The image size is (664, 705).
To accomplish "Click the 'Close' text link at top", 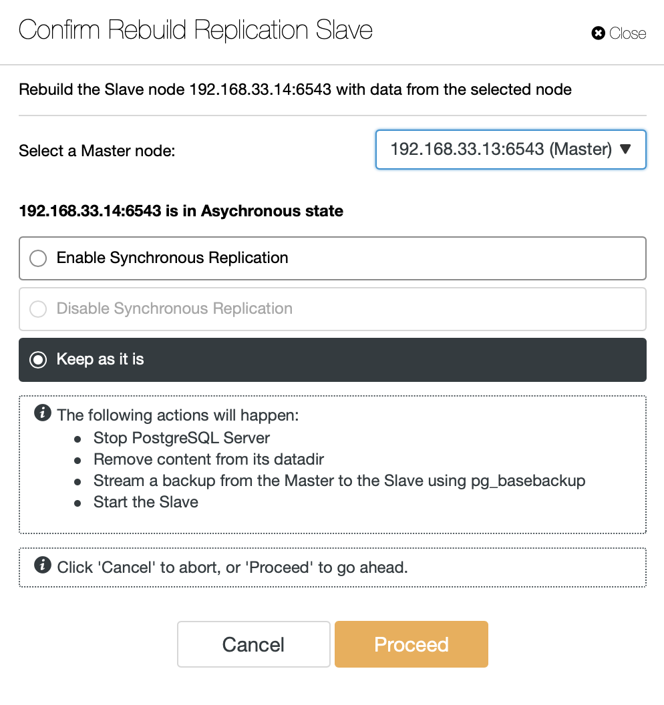I will (627, 33).
